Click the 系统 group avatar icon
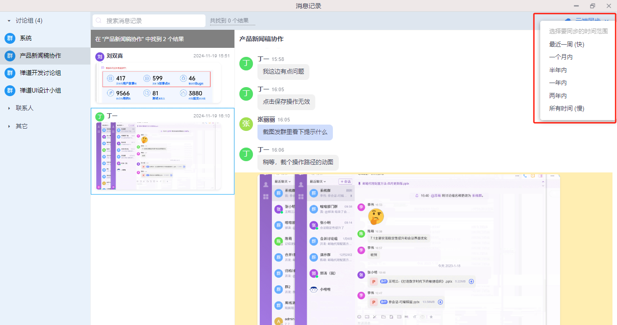617x325 pixels. [9, 38]
